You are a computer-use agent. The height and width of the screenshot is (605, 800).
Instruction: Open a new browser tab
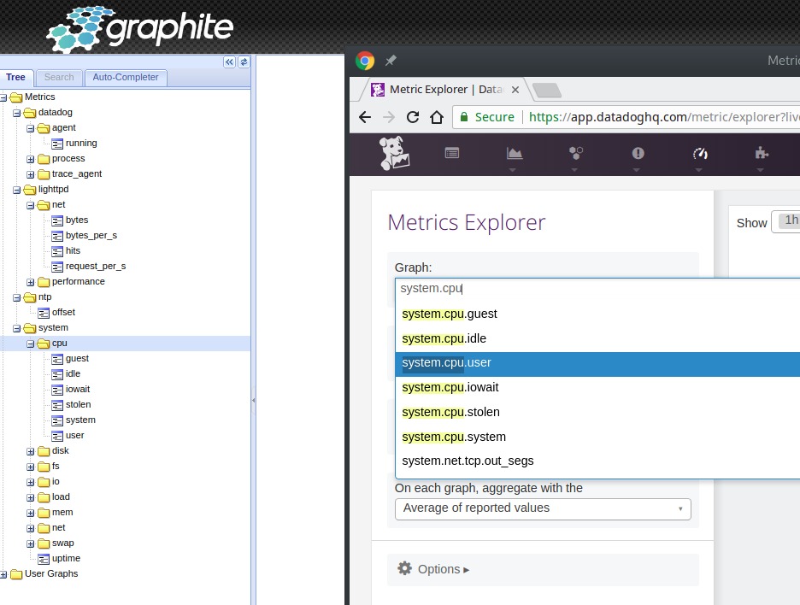pyautogui.click(x=547, y=91)
